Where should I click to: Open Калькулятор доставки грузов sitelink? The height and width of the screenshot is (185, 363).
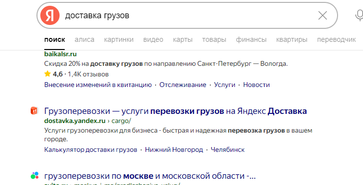pyautogui.click(x=91, y=149)
